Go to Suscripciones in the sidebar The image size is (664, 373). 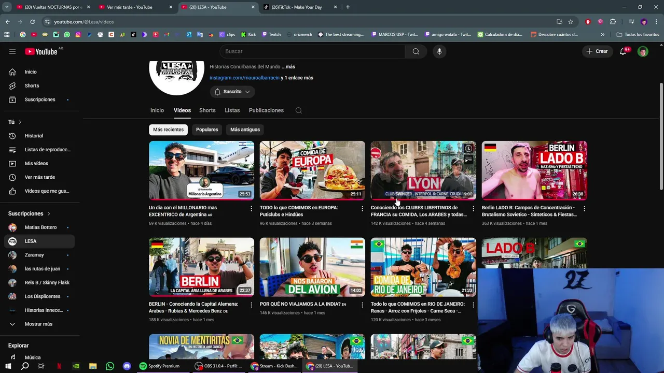(39, 99)
